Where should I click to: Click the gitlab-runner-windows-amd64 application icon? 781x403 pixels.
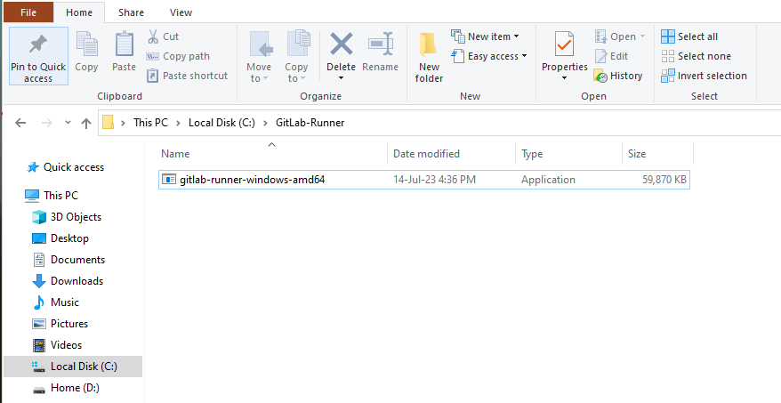pyautogui.click(x=170, y=180)
